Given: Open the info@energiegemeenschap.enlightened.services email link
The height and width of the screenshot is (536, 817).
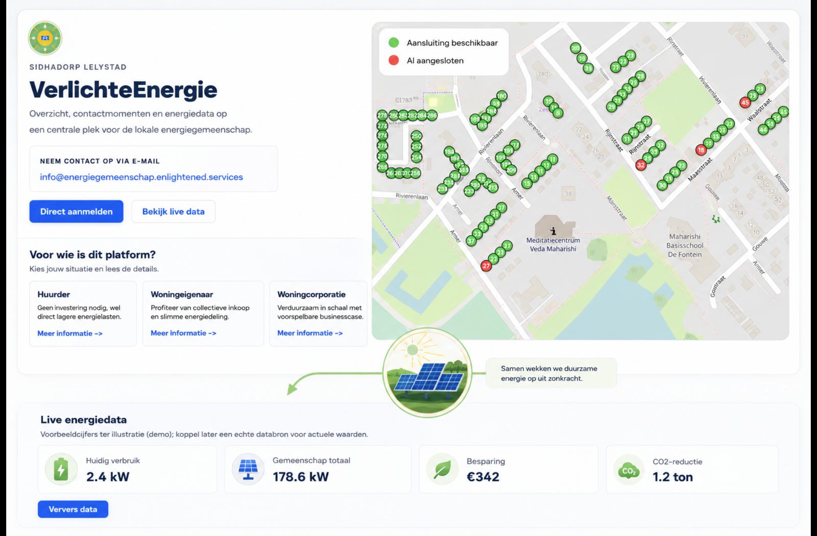Looking at the screenshot, I should click(141, 177).
